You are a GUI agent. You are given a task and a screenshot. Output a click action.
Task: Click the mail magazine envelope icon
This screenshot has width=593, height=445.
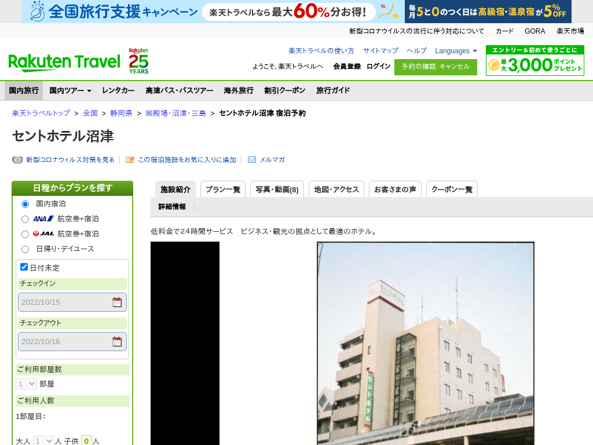[252, 160]
